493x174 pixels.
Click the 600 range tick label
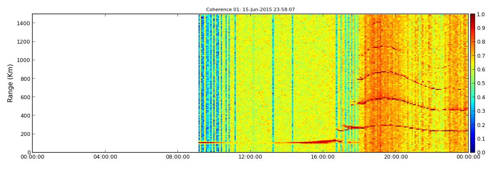click(25, 97)
